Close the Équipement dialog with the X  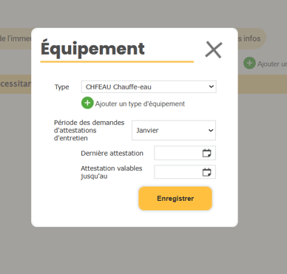214,49
